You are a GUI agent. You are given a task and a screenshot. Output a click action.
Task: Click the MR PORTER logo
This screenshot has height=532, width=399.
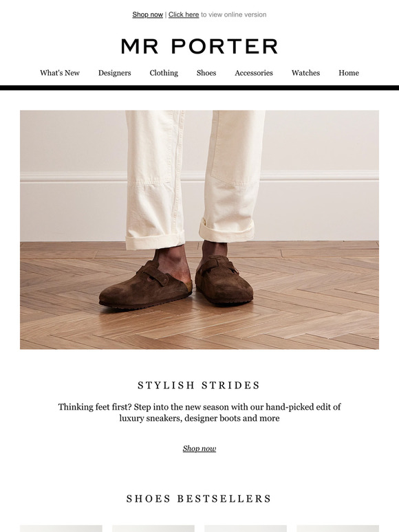tap(199, 46)
